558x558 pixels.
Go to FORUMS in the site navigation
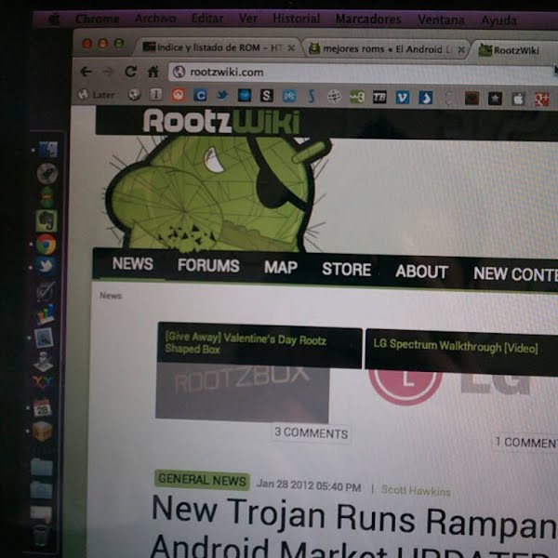[208, 266]
